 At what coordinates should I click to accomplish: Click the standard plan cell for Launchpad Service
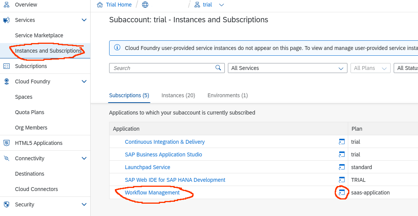(361, 167)
